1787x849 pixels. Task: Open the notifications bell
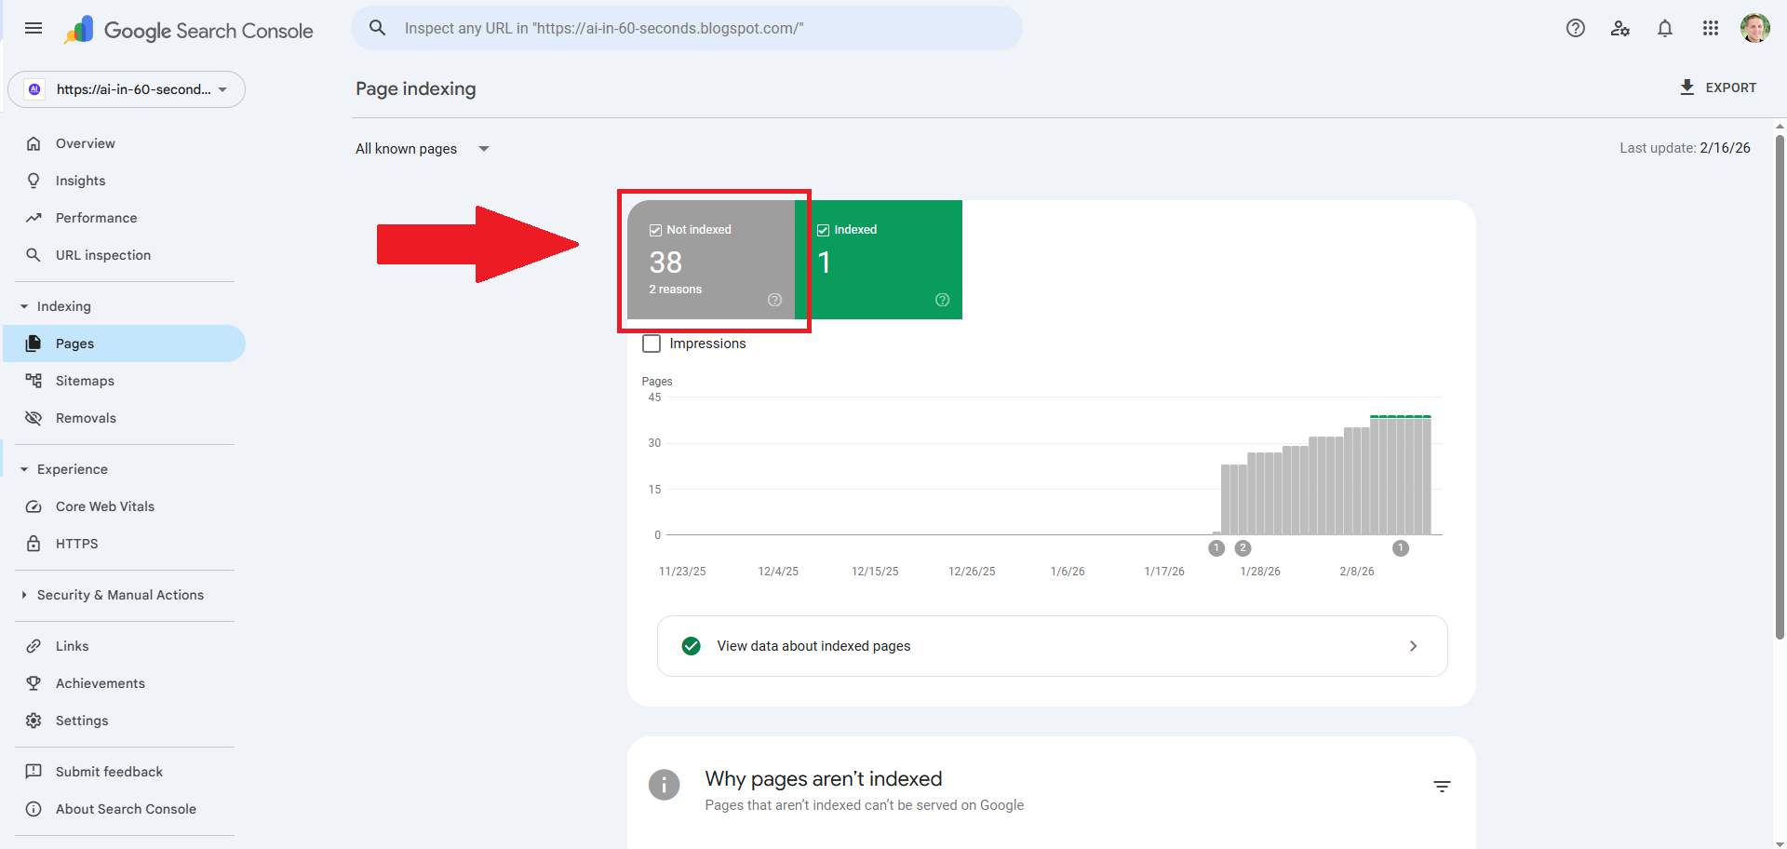tap(1665, 28)
